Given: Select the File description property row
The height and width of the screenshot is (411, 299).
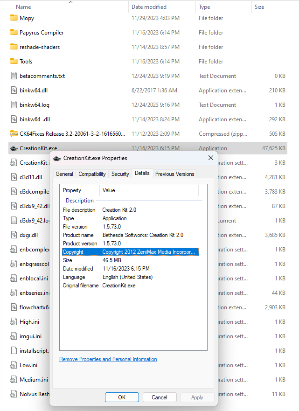Looking at the screenshot, I should tap(130, 210).
